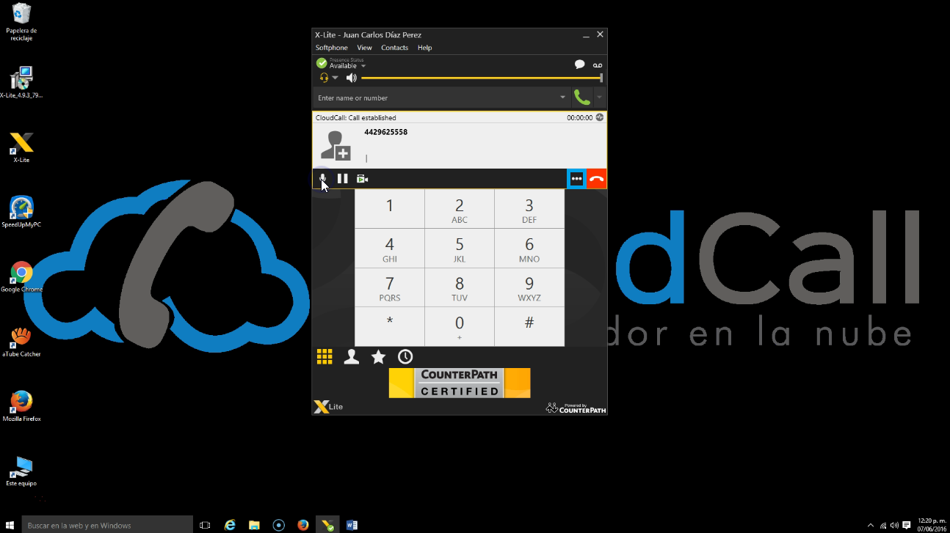950x533 pixels.
Task: Dial 2 ABC on the keypad
Action: (460, 208)
